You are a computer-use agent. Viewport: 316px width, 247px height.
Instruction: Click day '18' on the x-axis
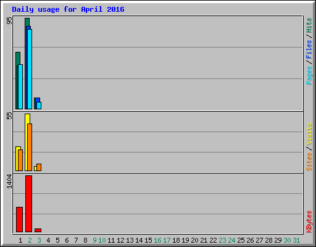point(176,240)
